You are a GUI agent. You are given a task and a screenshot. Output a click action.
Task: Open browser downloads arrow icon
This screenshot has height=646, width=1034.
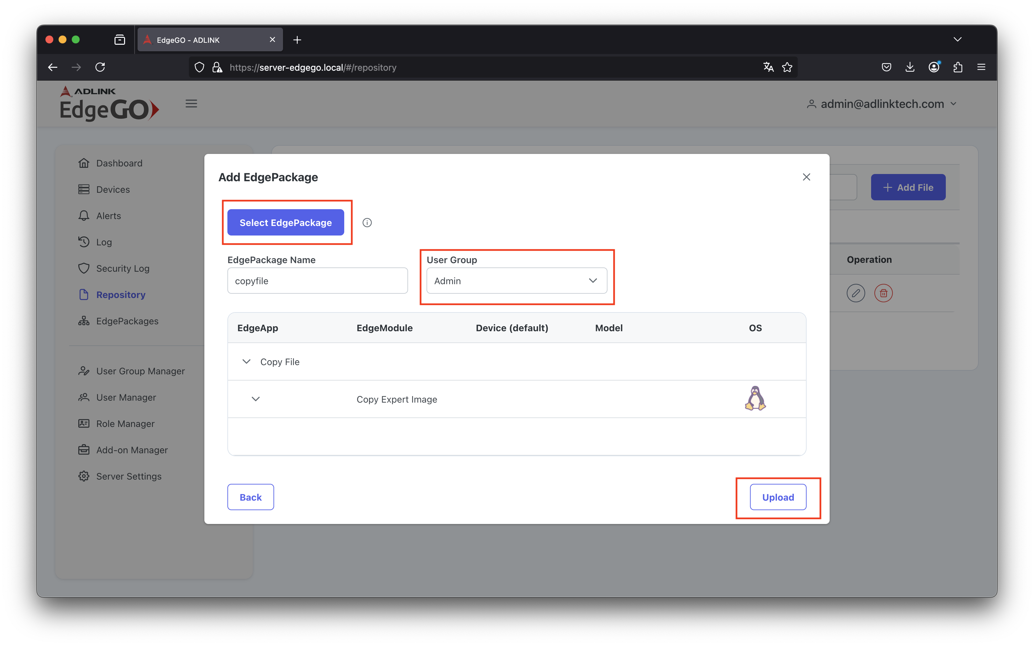(x=910, y=67)
